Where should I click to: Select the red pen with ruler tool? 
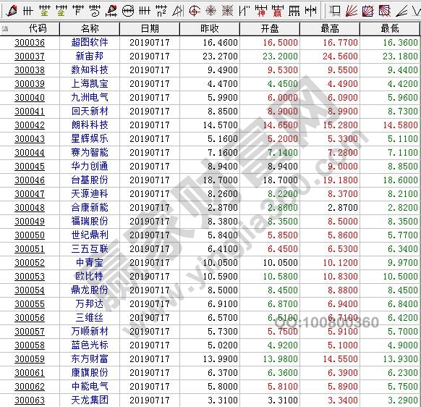click(111, 11)
